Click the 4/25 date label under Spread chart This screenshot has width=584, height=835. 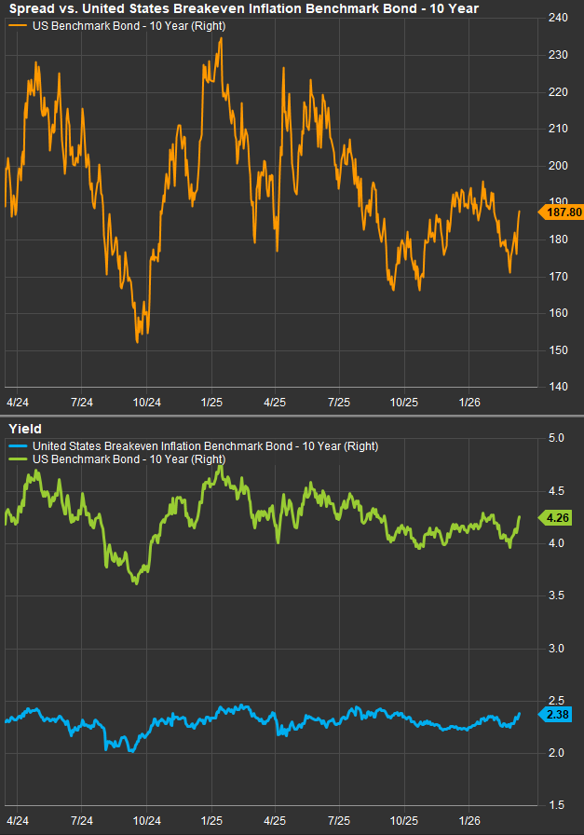(276, 403)
